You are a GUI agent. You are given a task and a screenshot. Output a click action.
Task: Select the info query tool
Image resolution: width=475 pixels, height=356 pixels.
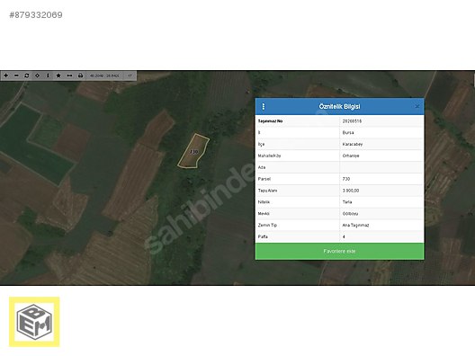(x=48, y=76)
